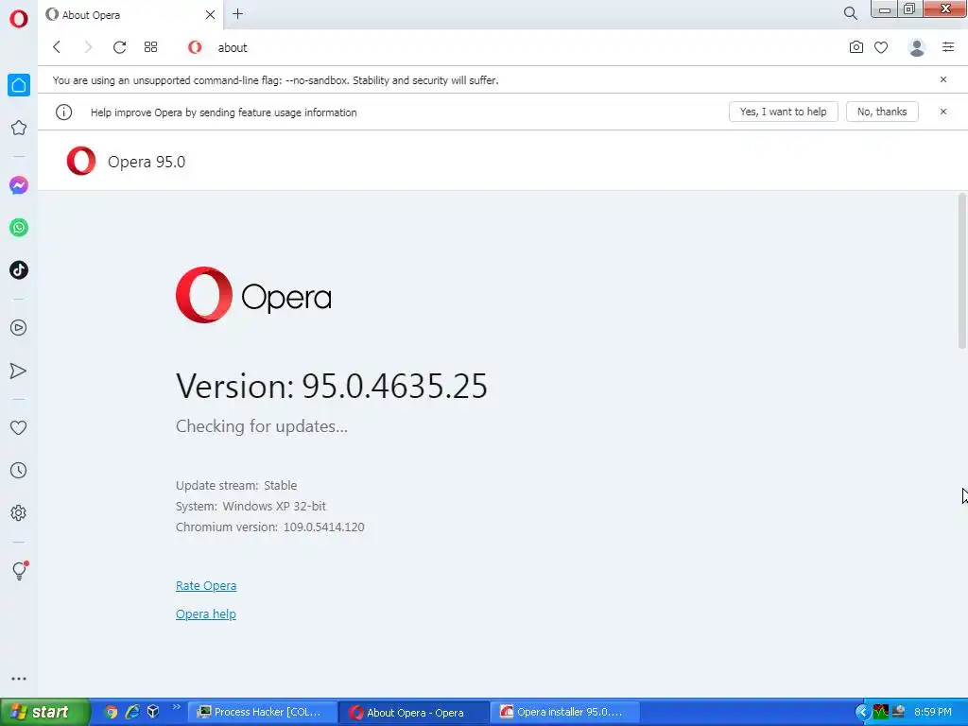
Task: Go back with the back arrow
Action: point(57,47)
